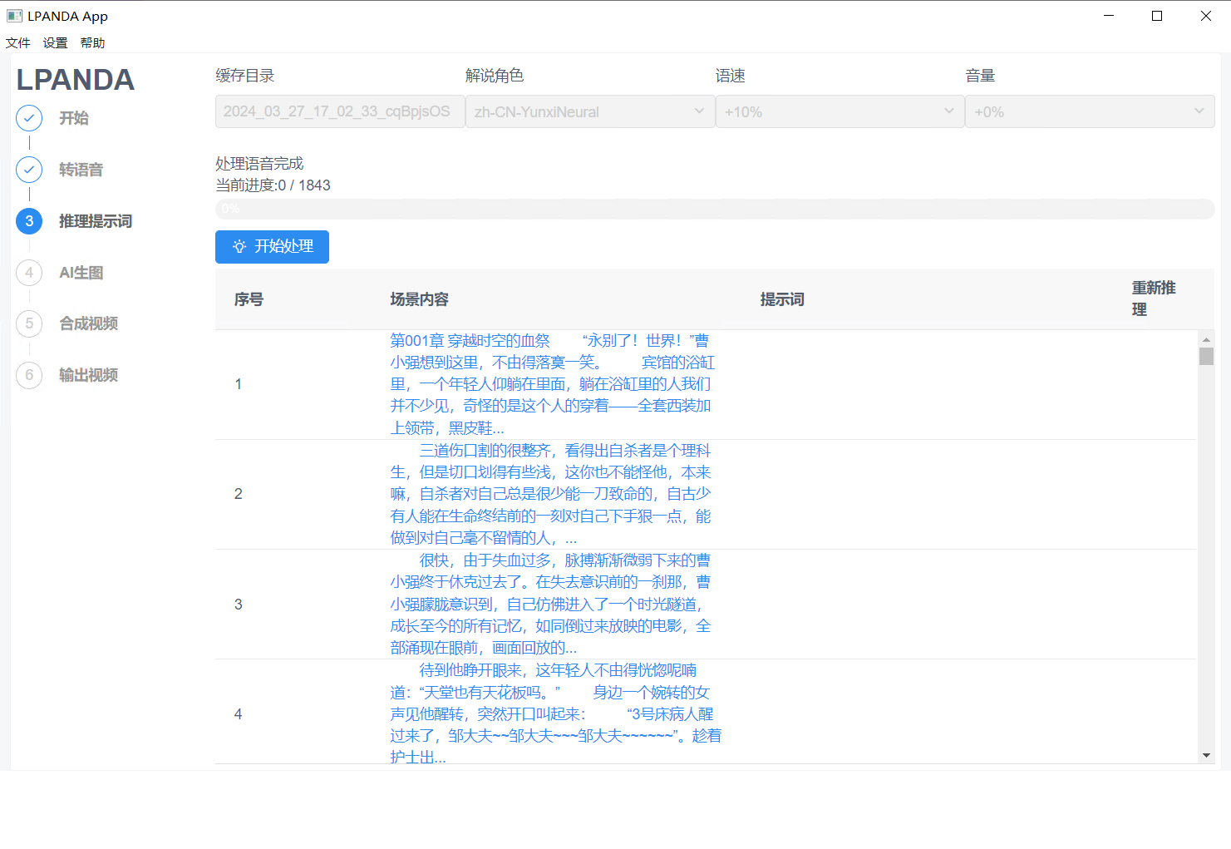The height and width of the screenshot is (849, 1231).
Task: Click the 解说角色 label
Action: pos(495,76)
